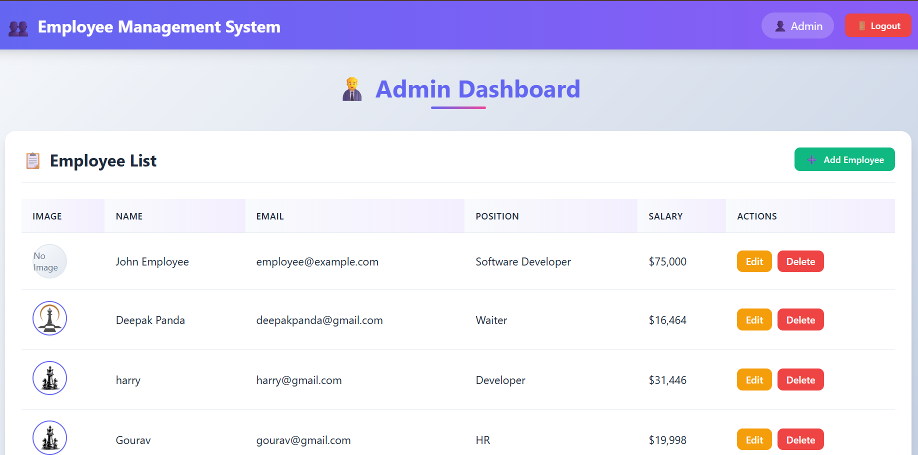918x455 pixels.
Task: Edit harry's employee details
Action: 754,379
